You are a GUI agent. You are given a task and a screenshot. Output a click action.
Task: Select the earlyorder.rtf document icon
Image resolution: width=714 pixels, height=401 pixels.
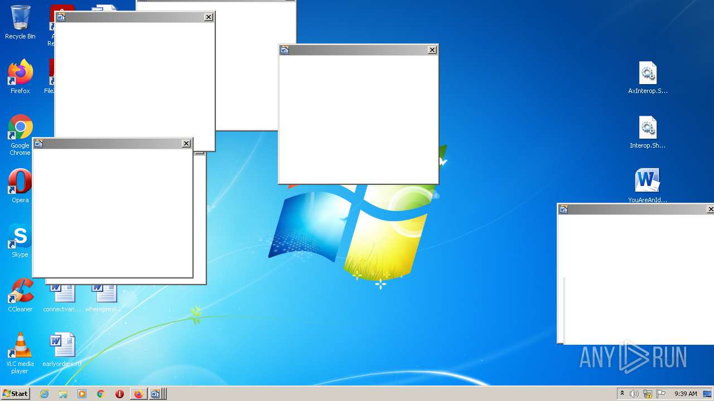(62, 350)
